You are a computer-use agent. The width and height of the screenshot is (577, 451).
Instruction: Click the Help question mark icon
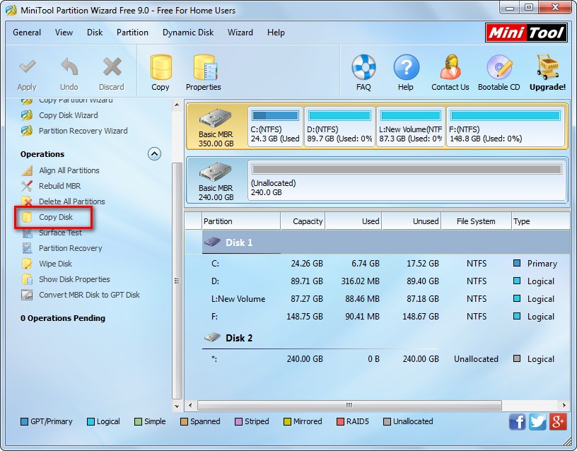tap(406, 67)
